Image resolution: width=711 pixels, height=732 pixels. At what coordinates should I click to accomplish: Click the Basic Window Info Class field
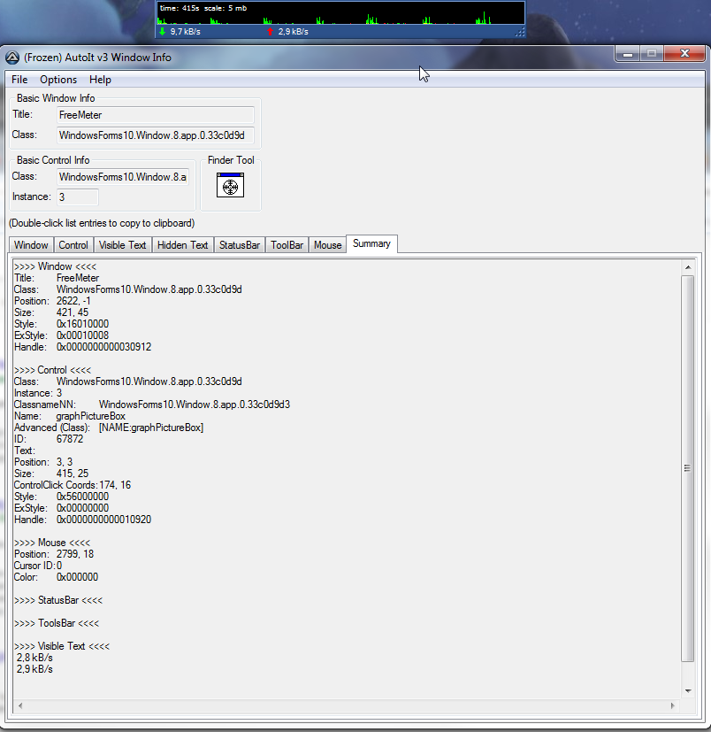pos(156,135)
